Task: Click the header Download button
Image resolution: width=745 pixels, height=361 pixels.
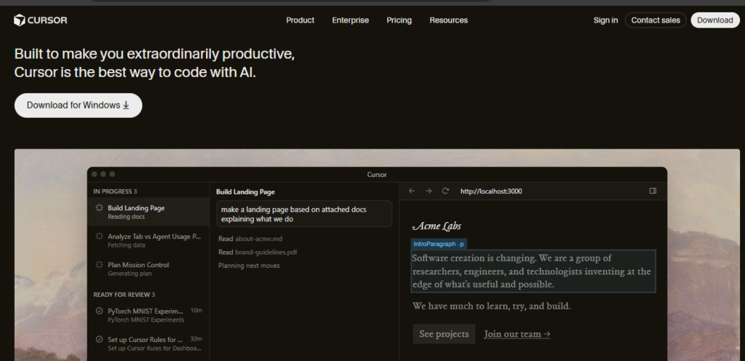Action: (x=715, y=20)
